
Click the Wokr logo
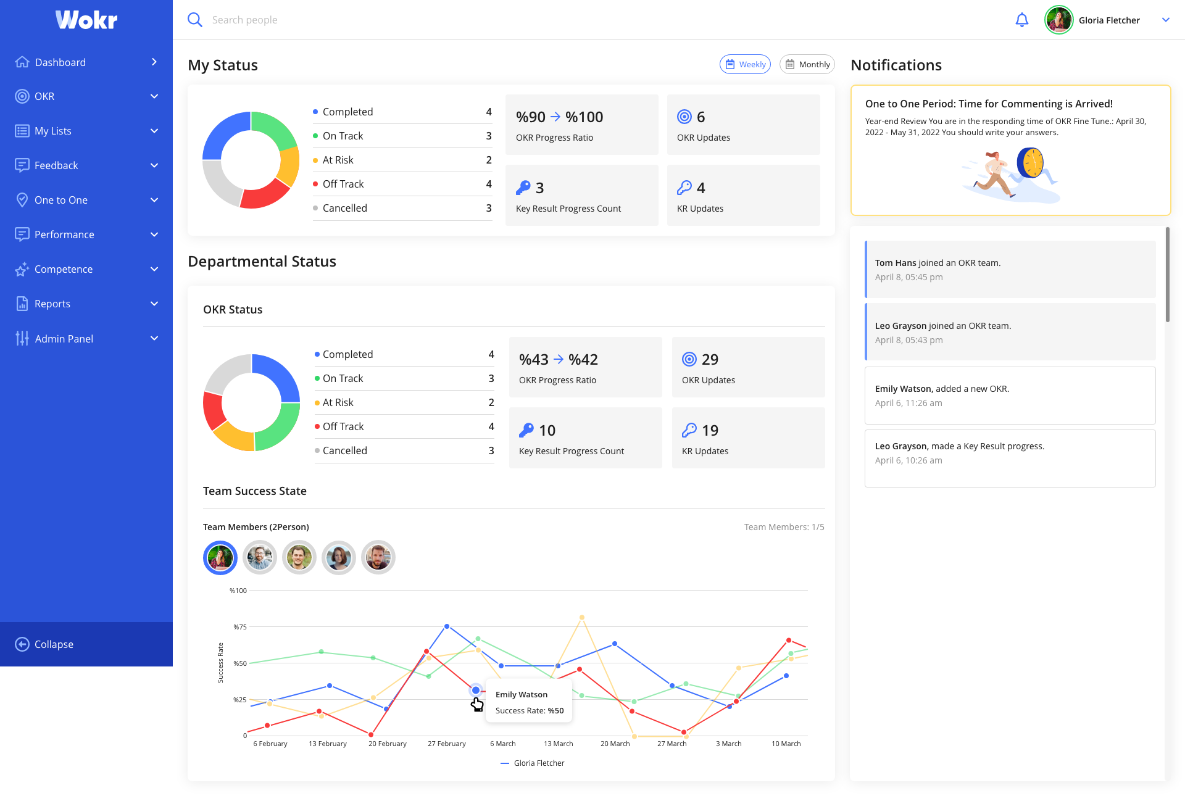pos(86,20)
